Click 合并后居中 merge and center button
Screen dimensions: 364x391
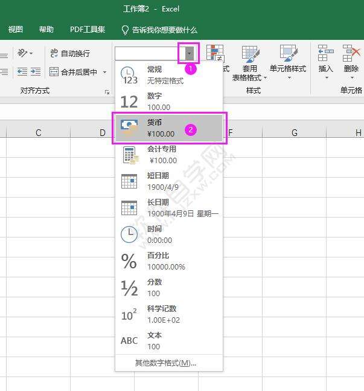pos(73,73)
